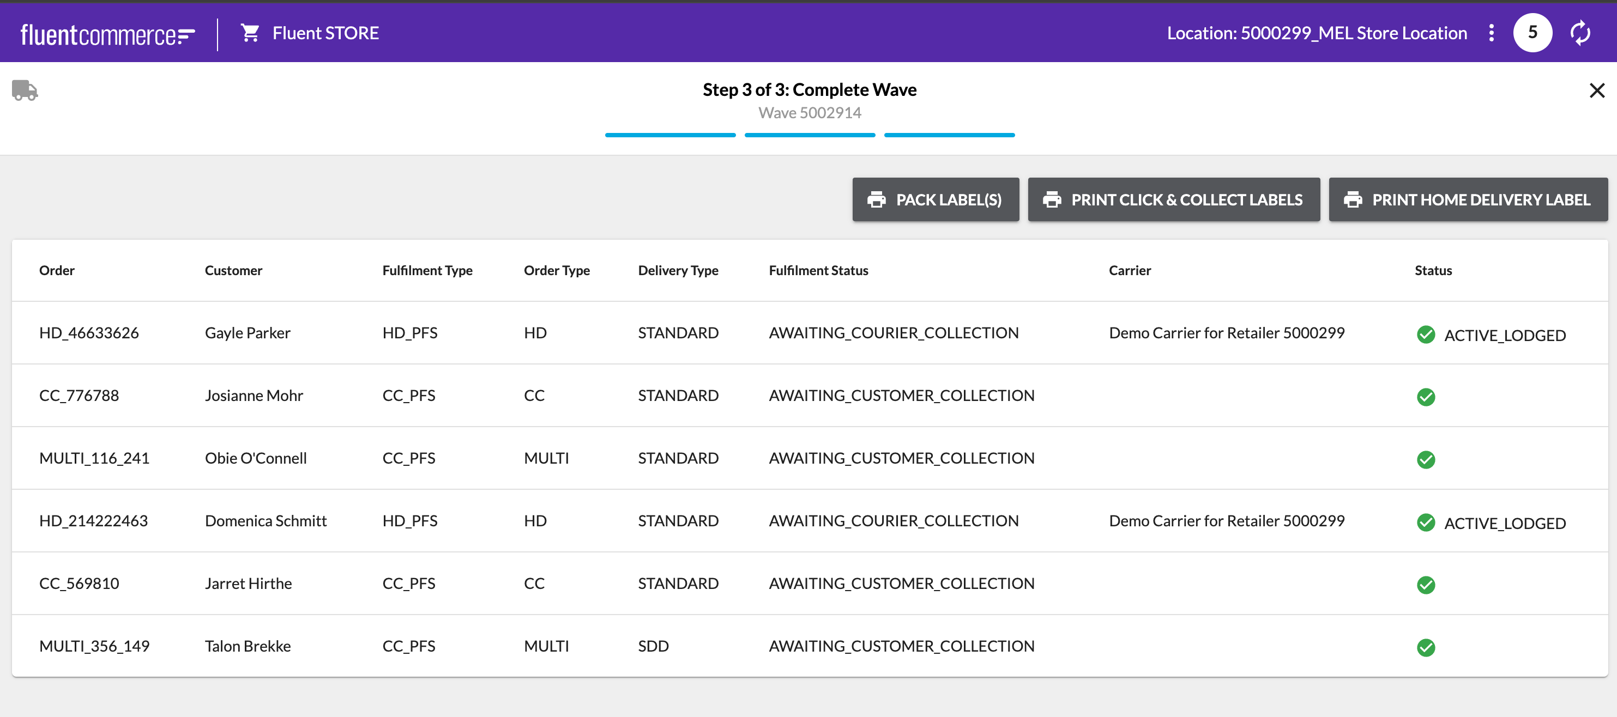Screen dimensions: 1617x717
Task: Click the third step progress bar segment
Action: [949, 135]
